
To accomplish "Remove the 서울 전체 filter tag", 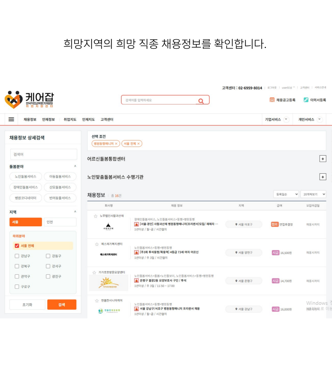I will point(138,144).
